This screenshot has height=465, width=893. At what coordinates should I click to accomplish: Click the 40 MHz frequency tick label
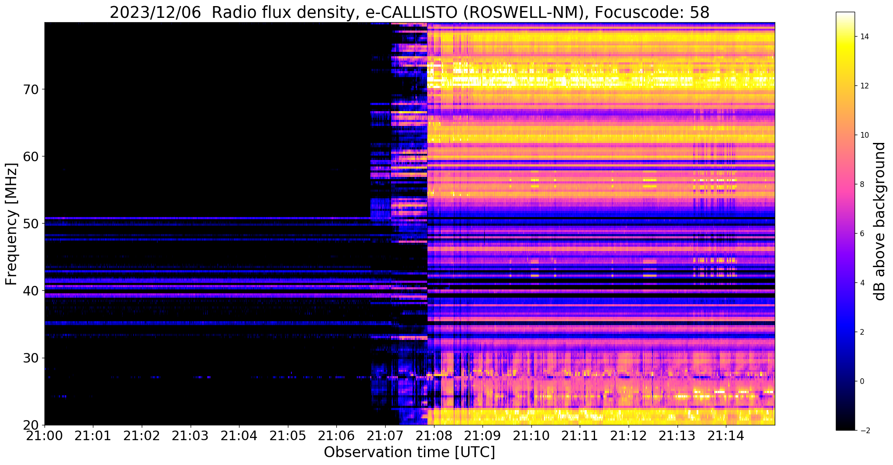click(31, 291)
